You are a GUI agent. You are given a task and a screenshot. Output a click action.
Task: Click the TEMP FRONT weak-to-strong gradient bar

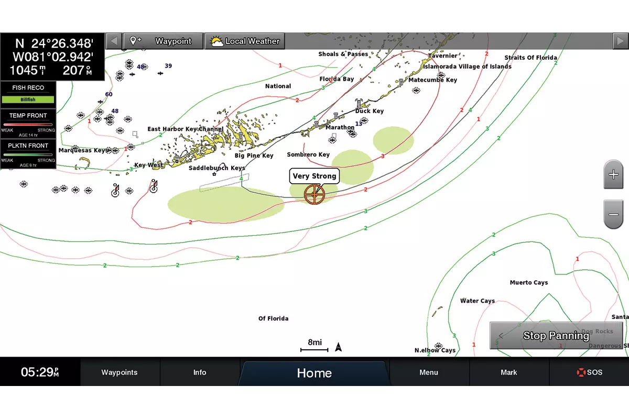point(28,125)
